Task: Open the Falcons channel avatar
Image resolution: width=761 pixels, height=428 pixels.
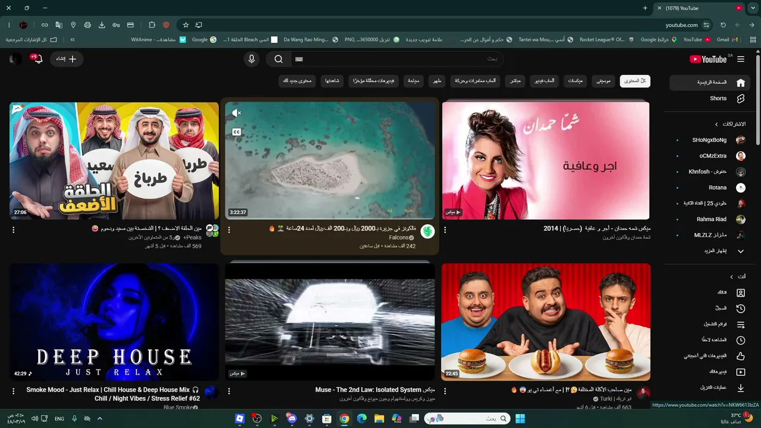Action: coord(427,232)
